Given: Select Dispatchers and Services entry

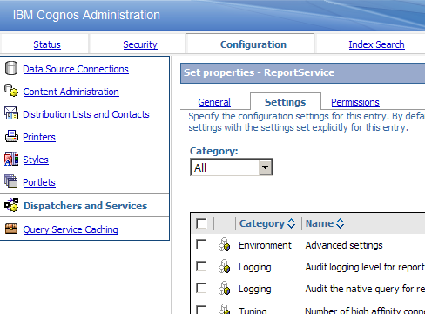Looking at the screenshot, I should 85,206.
